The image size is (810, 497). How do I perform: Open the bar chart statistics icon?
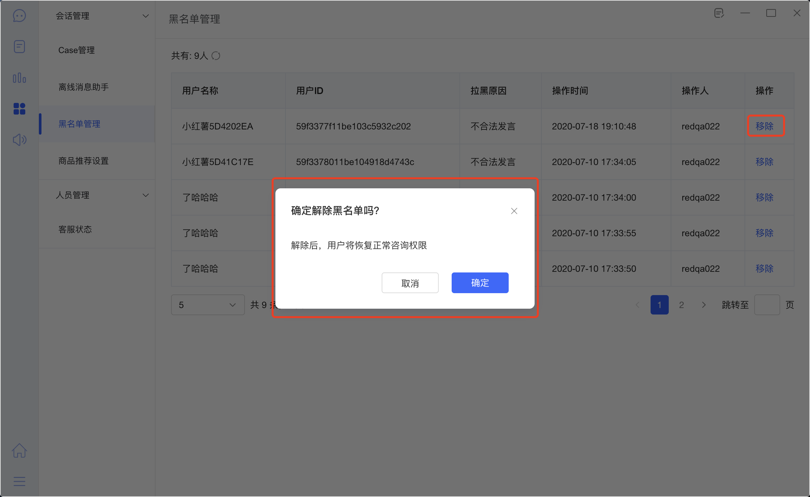pyautogui.click(x=19, y=78)
